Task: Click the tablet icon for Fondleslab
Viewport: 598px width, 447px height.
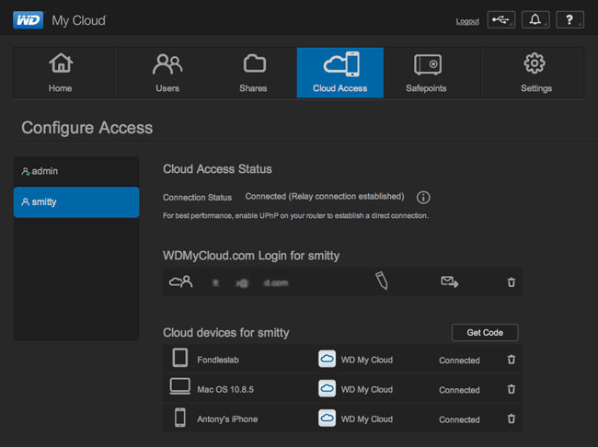Action: click(180, 358)
